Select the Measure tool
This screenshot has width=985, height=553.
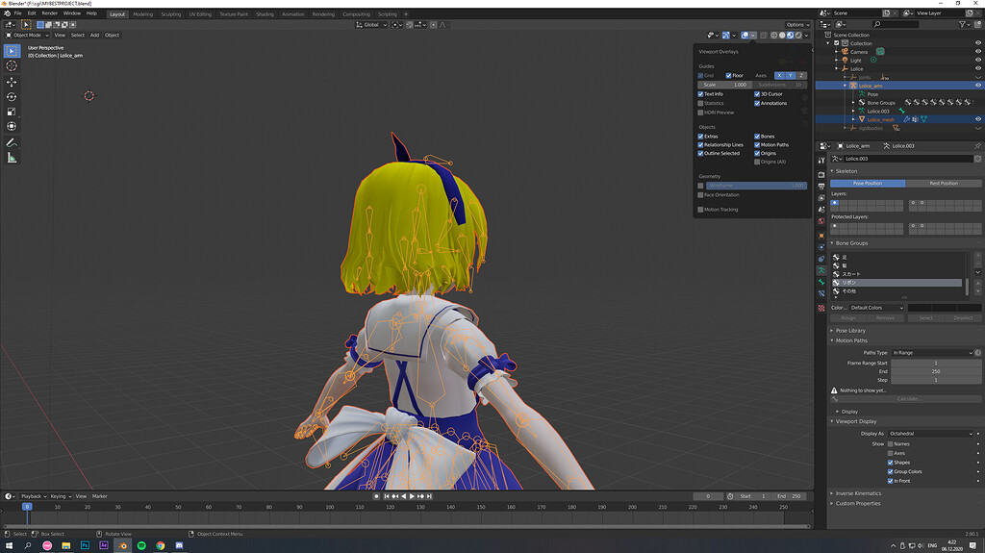[x=12, y=158]
